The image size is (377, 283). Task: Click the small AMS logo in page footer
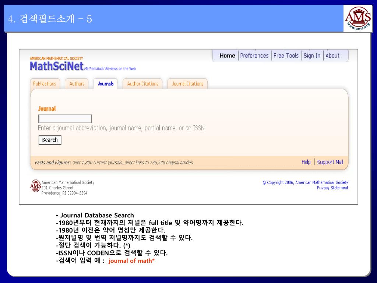pos(36,186)
